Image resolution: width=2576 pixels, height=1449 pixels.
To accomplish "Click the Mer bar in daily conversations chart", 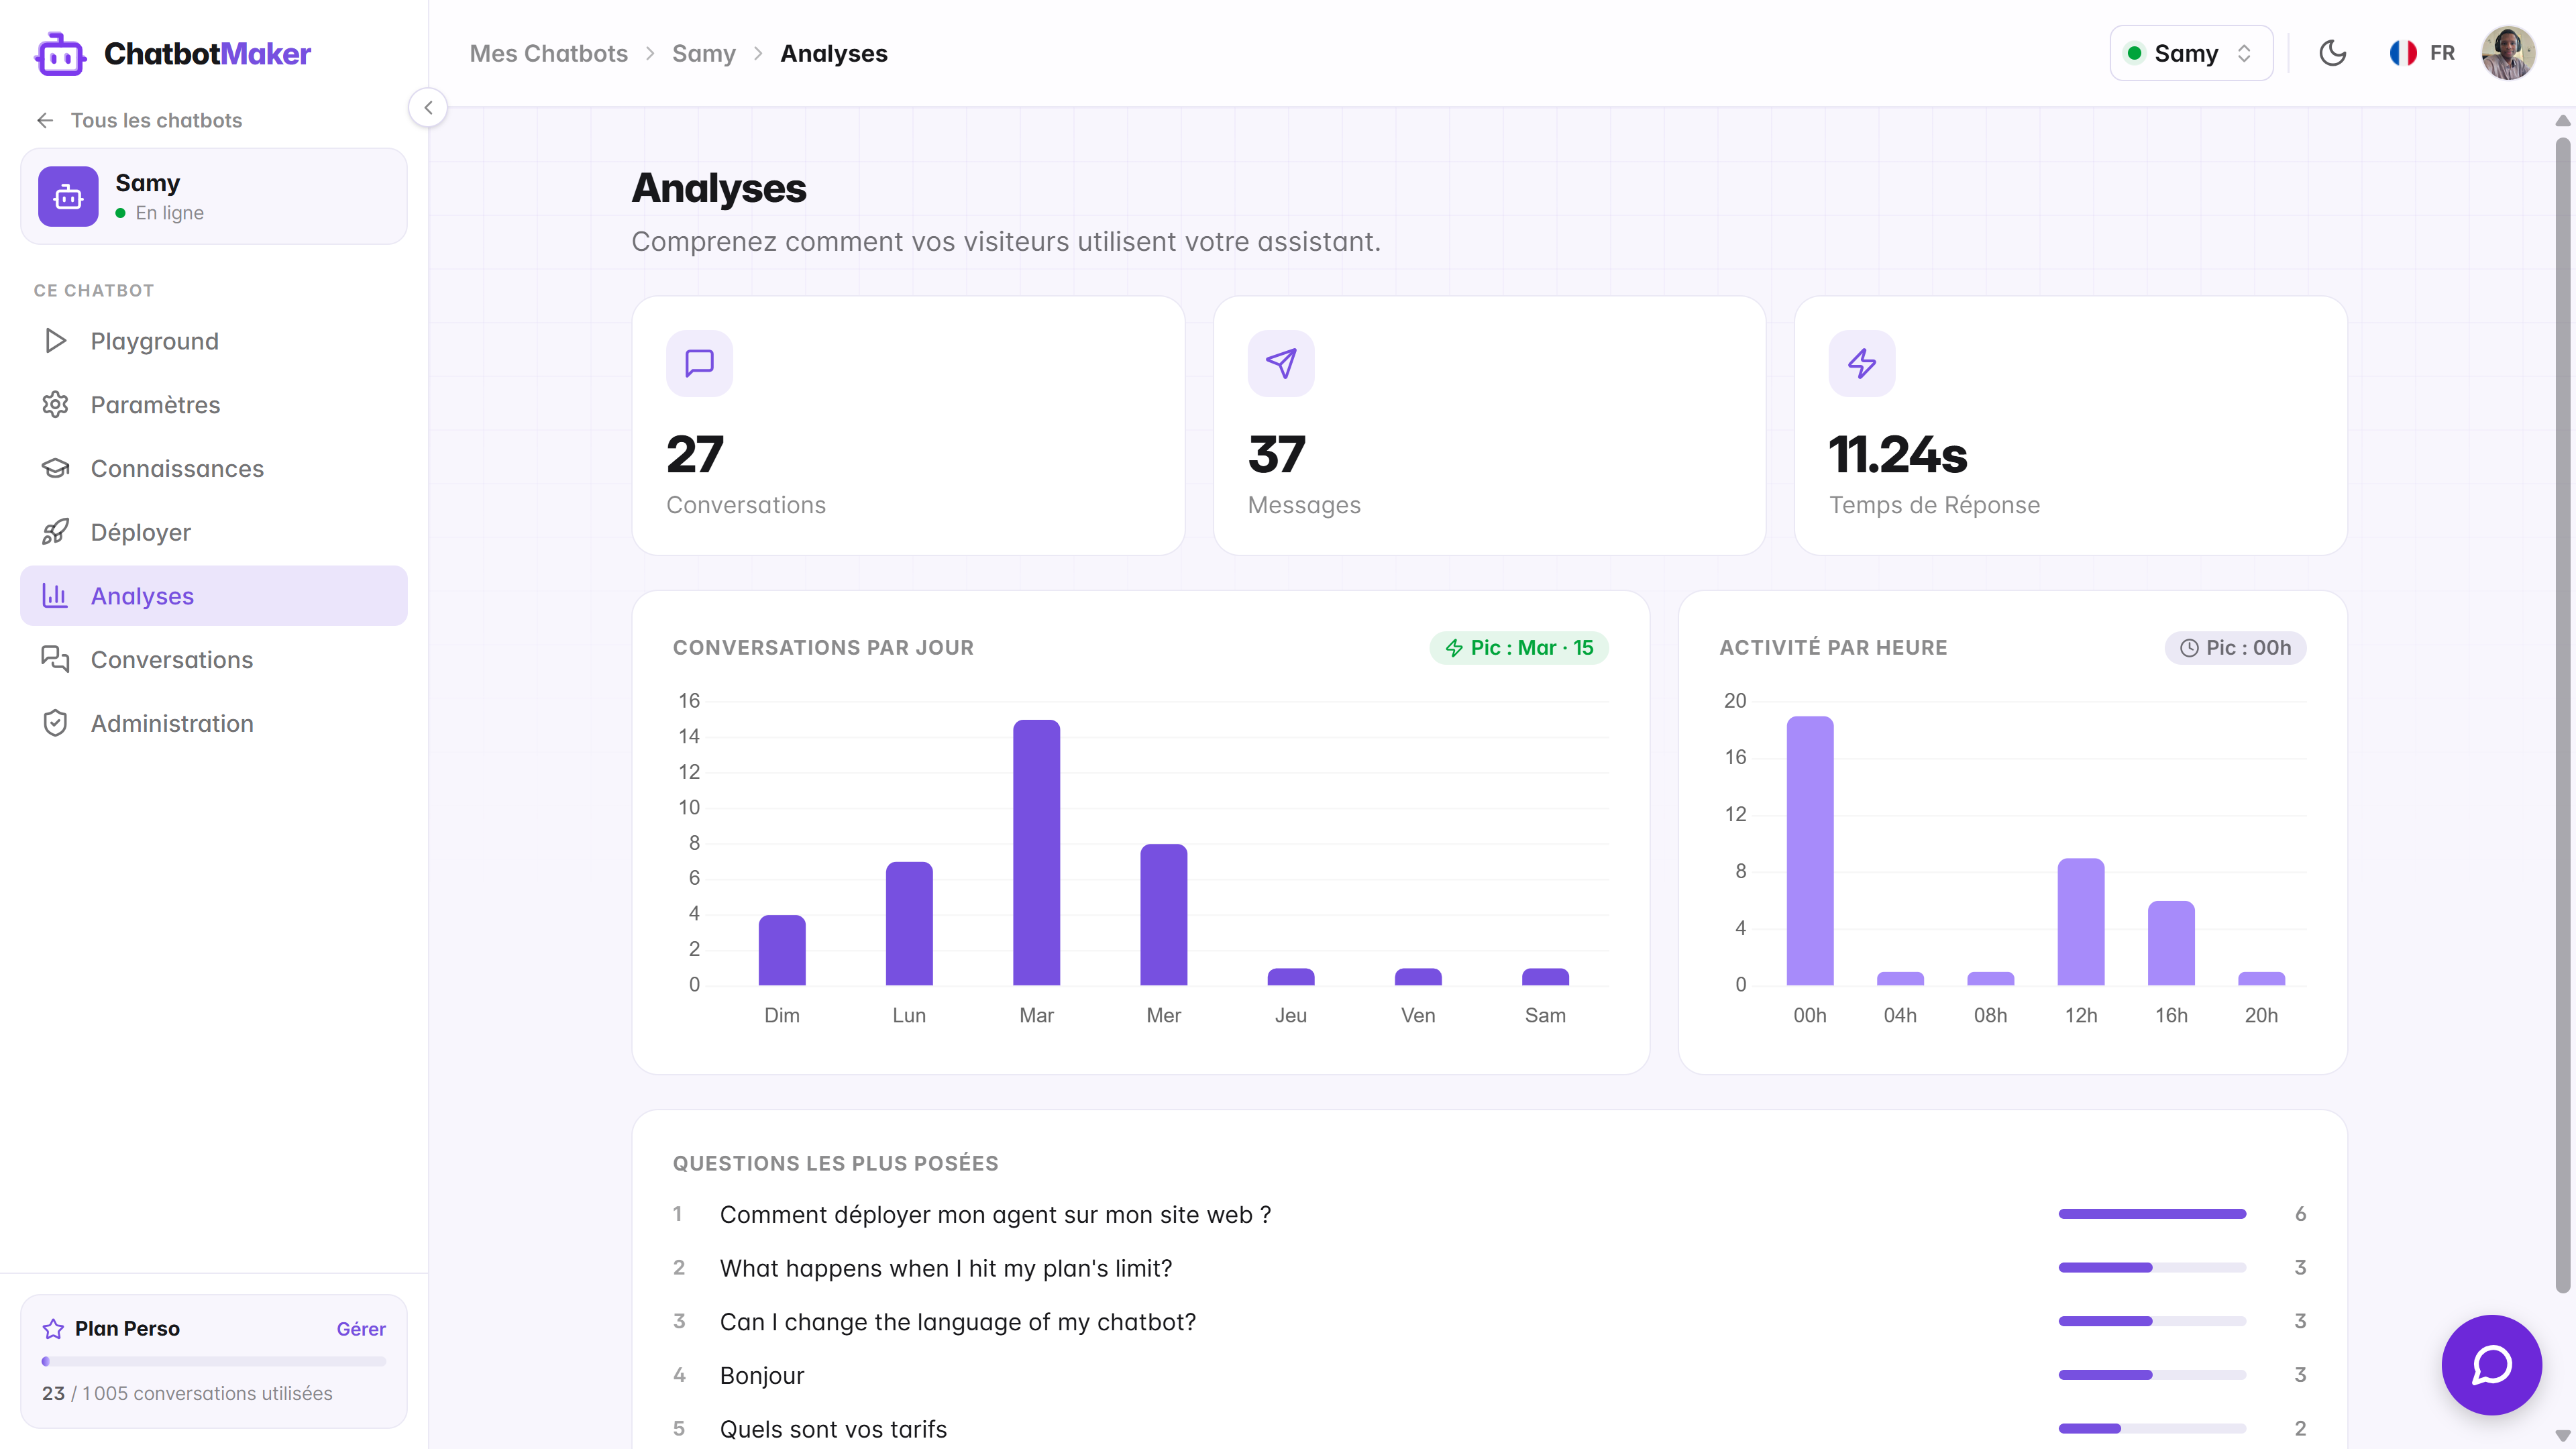I will tap(1164, 914).
